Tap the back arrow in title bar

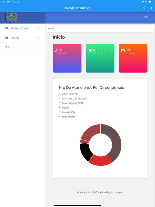pos(144,8)
